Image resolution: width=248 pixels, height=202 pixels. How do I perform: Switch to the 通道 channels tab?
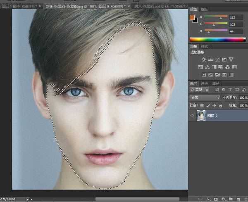point(205,83)
